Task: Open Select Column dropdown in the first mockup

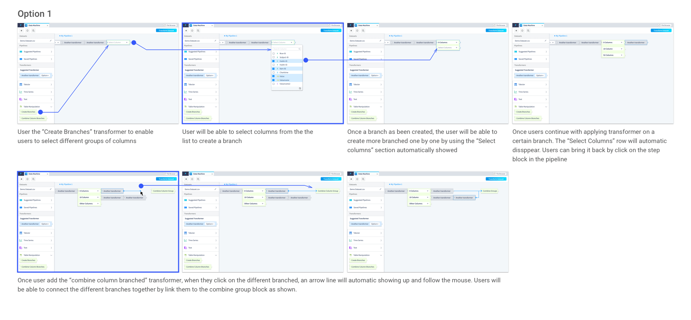Action: click(118, 42)
